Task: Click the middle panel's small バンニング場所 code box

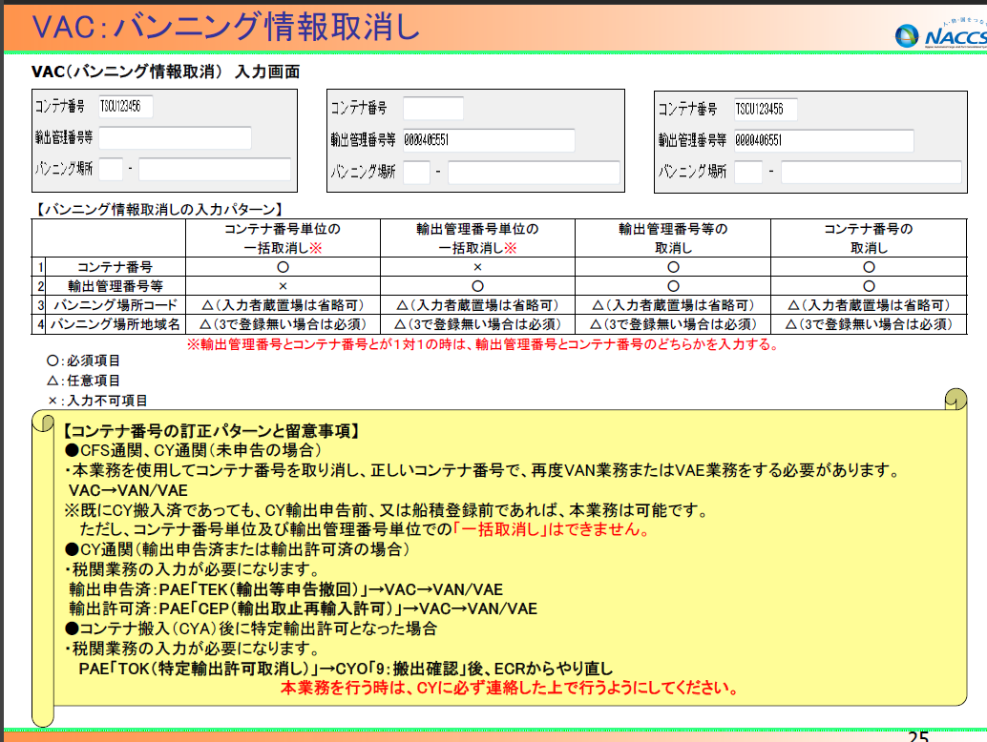Action: pyautogui.click(x=416, y=173)
